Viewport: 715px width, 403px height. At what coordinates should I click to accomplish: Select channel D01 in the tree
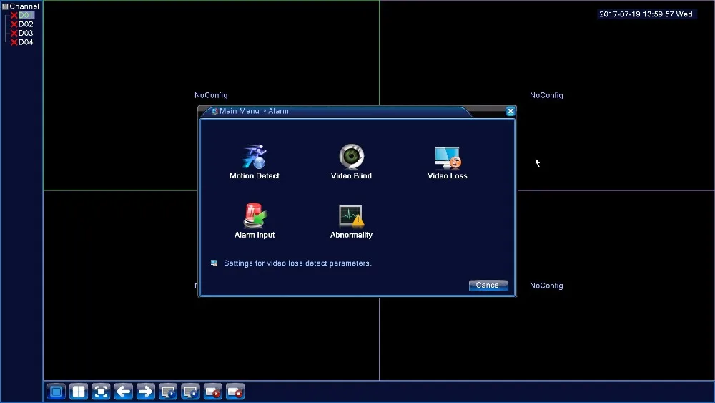(26, 15)
